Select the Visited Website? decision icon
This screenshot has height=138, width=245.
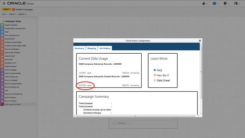pyautogui.click(x=2, y=66)
